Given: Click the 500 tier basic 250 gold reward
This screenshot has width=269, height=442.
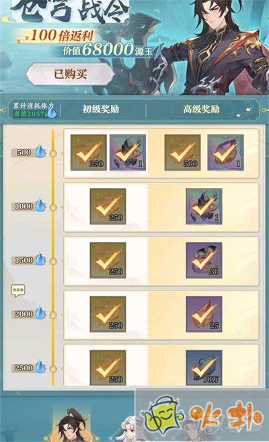Looking at the screenshot, I should coord(89,152).
